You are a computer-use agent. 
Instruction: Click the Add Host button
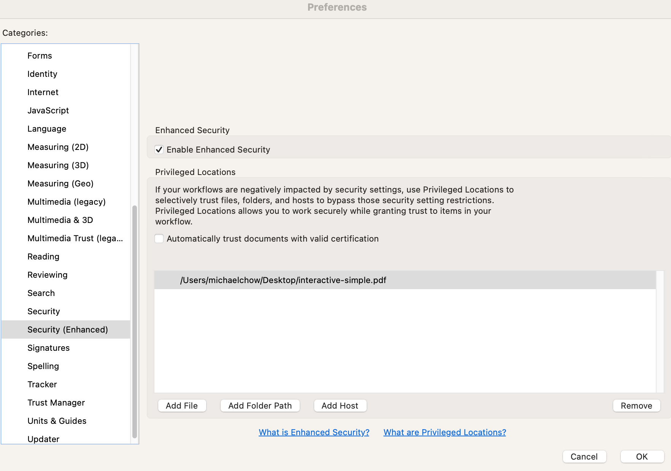(340, 406)
